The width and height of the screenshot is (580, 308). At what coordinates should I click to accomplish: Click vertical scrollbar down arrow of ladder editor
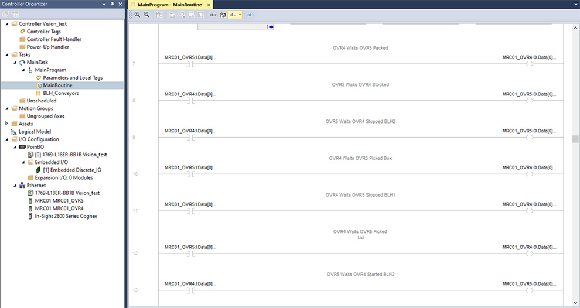(x=575, y=303)
